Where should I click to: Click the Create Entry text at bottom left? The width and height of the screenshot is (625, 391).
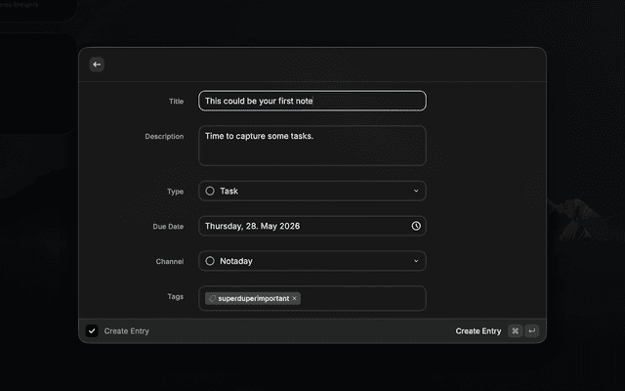[127, 331]
